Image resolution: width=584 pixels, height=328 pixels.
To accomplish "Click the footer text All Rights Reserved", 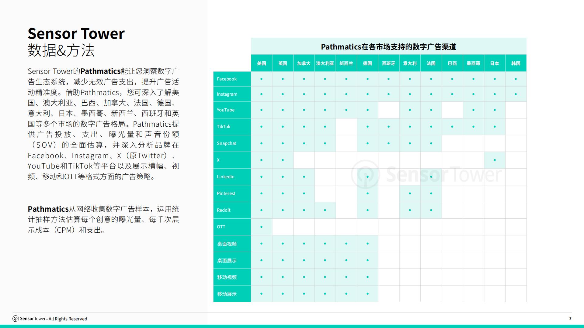I will pyautogui.click(x=68, y=319).
